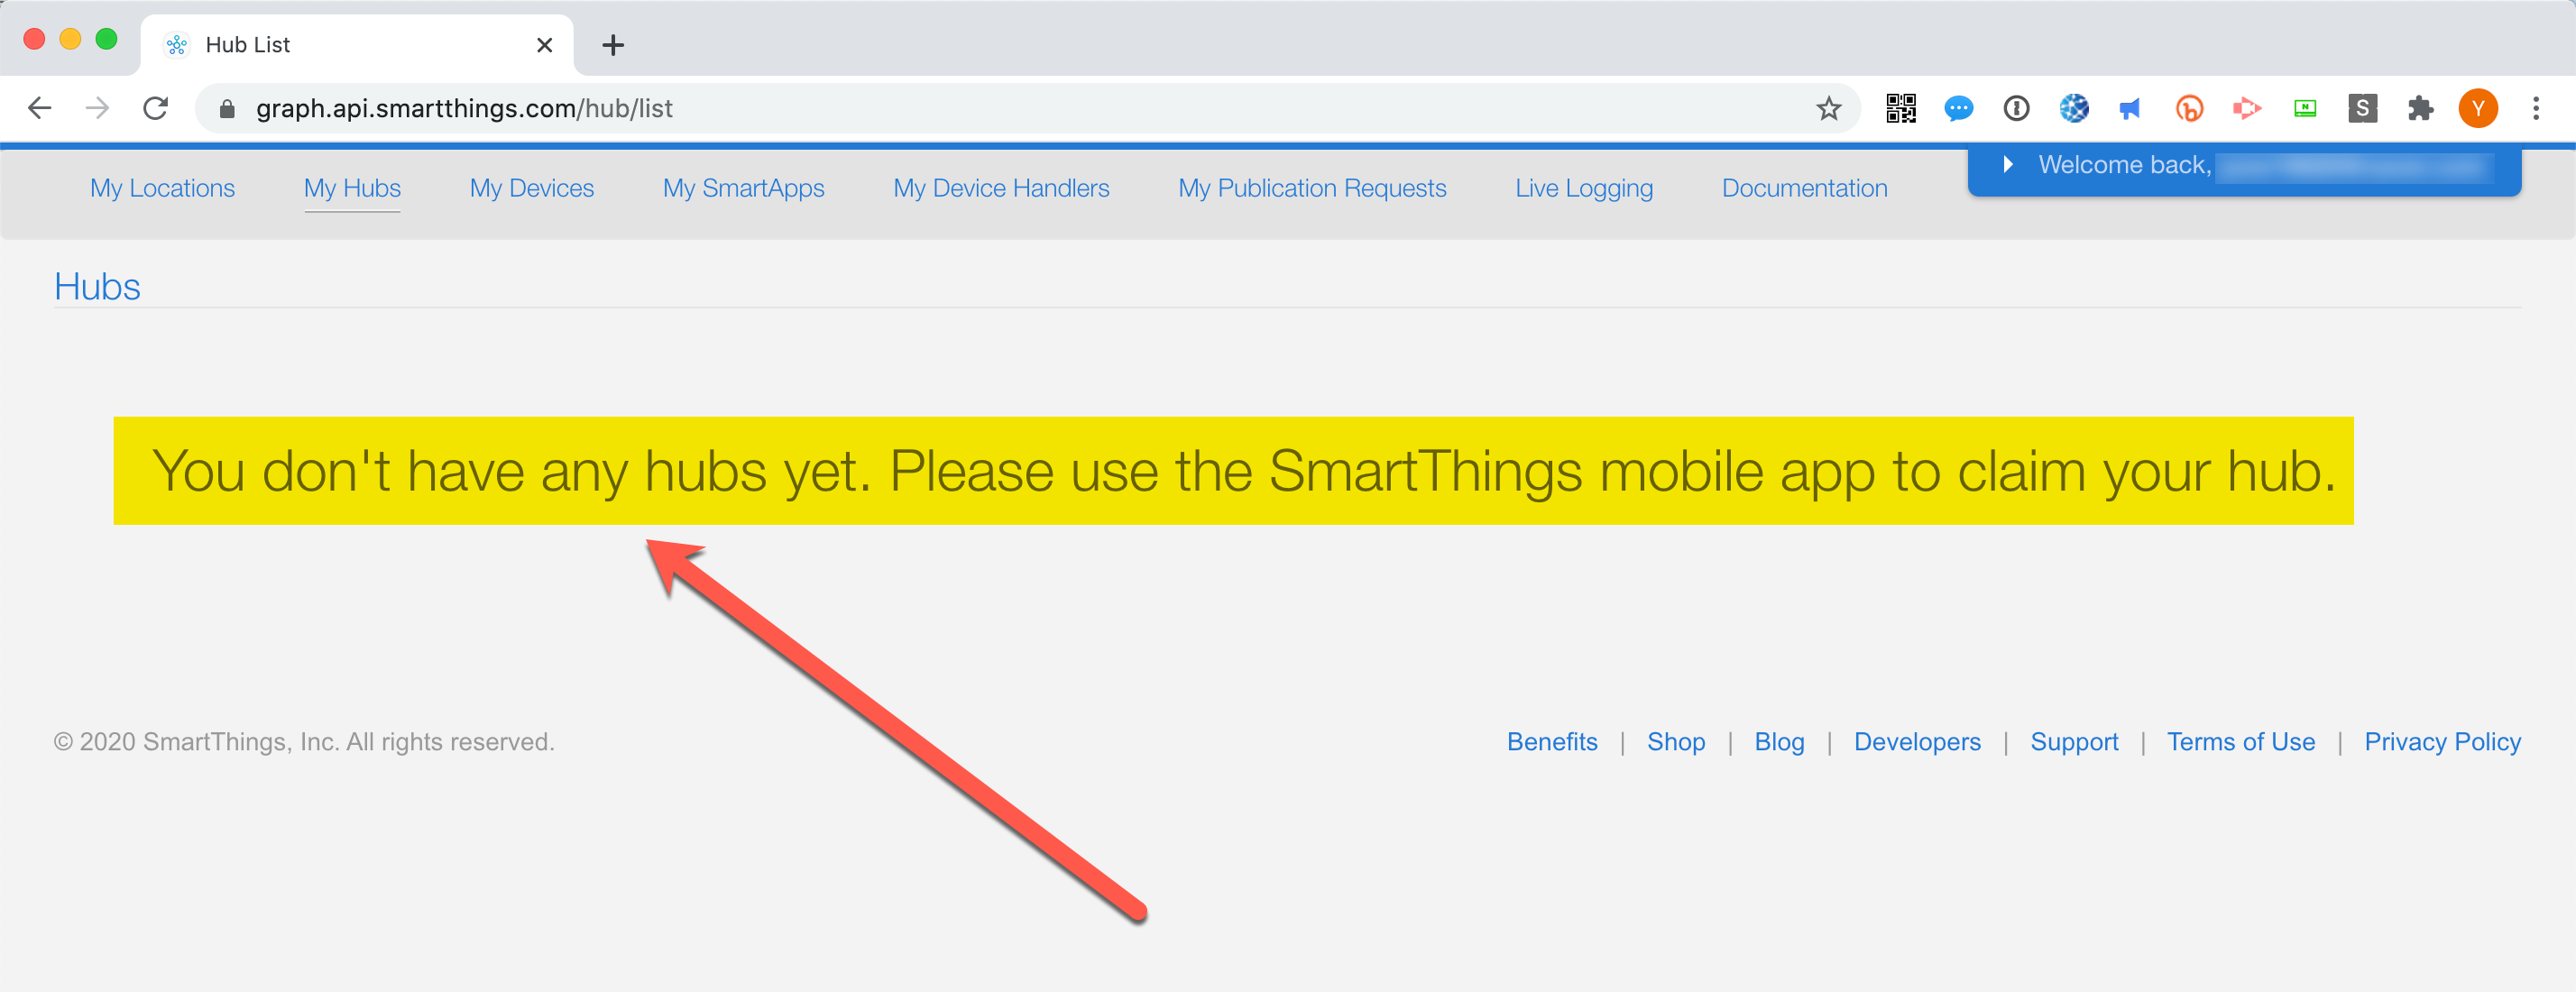Click the Support footer link
2576x992 pixels.
coord(2074,742)
